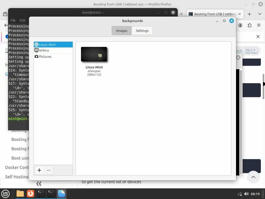Add a new folder with plus button
265x199 pixels.
click(39, 170)
